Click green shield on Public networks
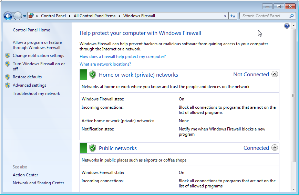This screenshot has height=195, width=299. click(x=93, y=148)
